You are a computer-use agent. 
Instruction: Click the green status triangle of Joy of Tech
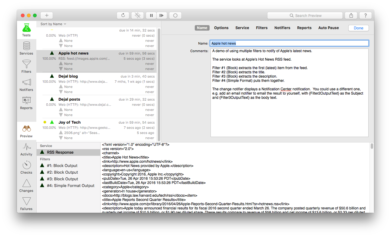(52, 122)
